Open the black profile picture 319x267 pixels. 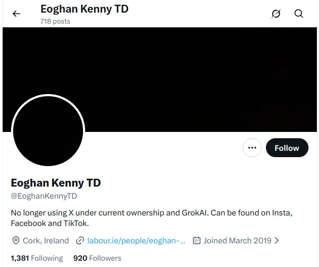coord(48,131)
